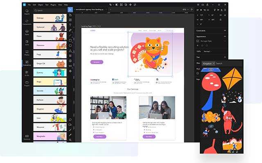Click the Lunacy app logo
Image resolution: width=262 pixels, height=163 pixels.
(25, 4)
